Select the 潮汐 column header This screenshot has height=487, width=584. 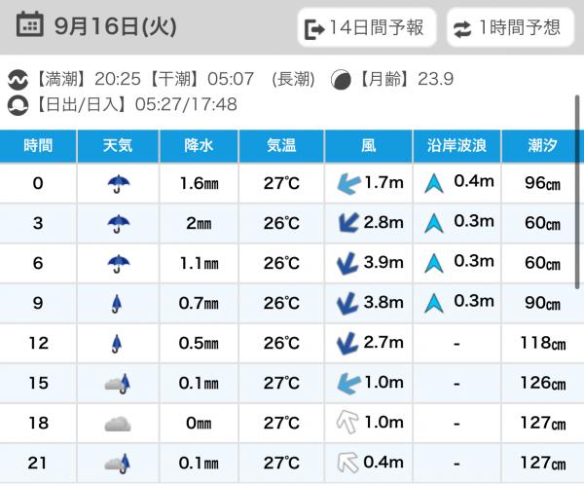coord(542,146)
